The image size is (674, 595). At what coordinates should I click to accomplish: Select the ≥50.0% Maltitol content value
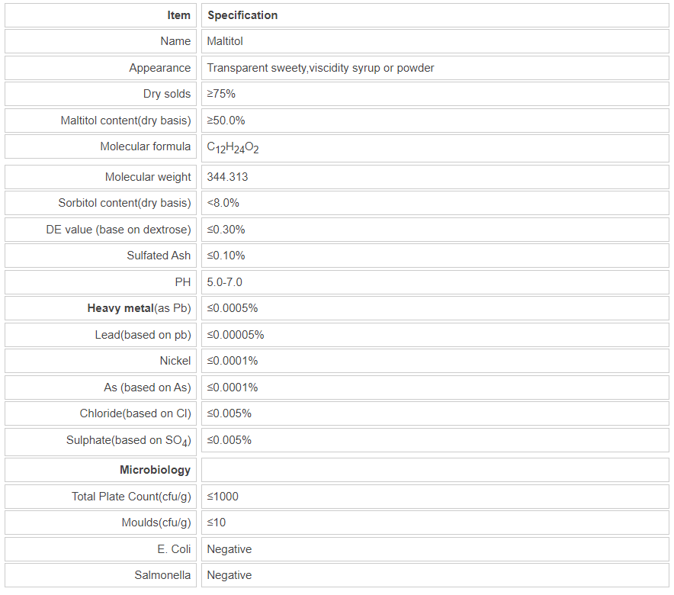point(226,121)
